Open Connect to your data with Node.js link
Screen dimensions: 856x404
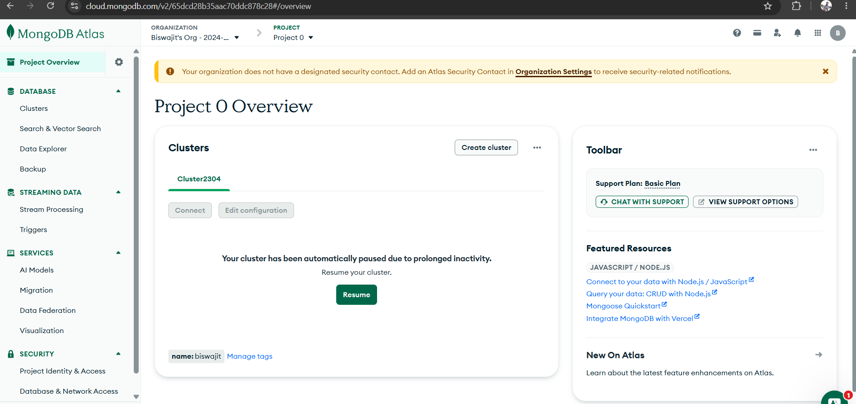pyautogui.click(x=670, y=281)
